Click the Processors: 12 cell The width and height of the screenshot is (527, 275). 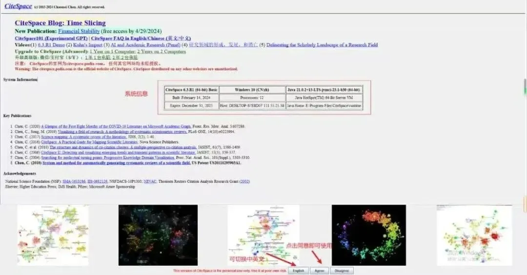[252, 98]
